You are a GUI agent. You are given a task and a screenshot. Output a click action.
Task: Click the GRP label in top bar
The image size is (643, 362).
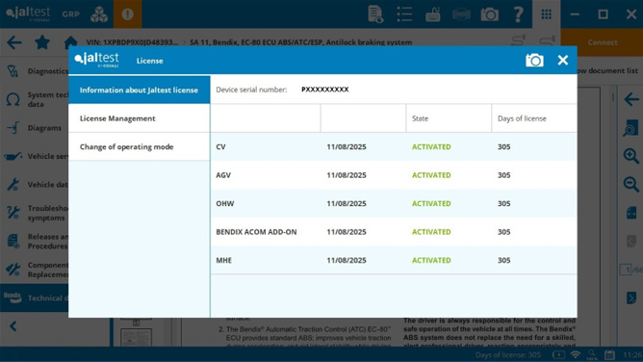70,13
